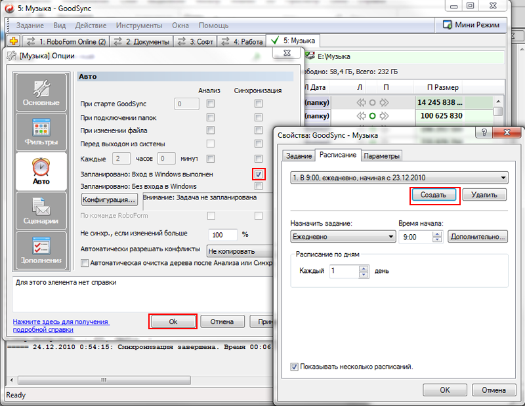Uncheck Показывать несколько расписаний
The width and height of the screenshot is (525, 406).
294,367
